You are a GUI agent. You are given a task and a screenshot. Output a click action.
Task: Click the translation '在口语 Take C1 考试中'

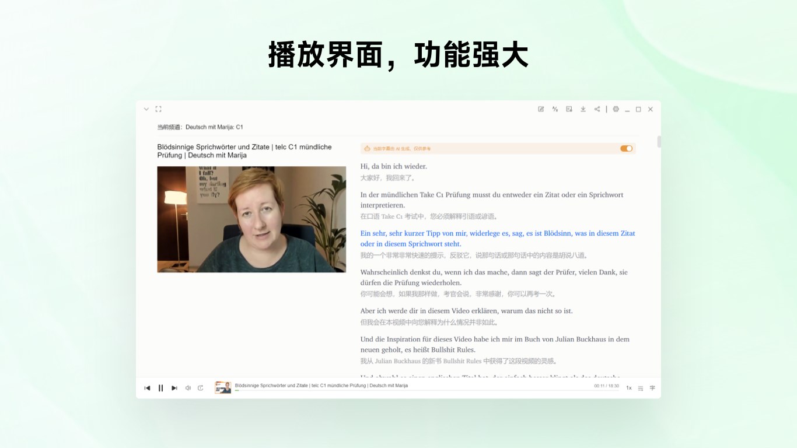tap(429, 216)
